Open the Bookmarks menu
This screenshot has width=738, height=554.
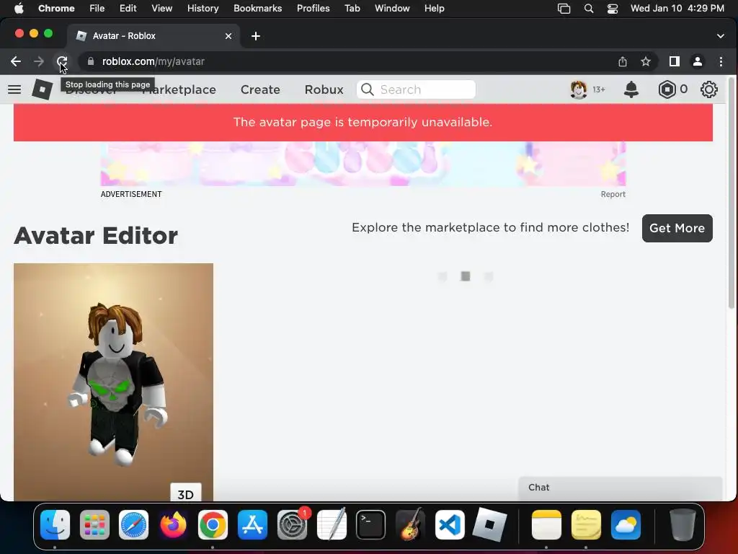point(257,8)
